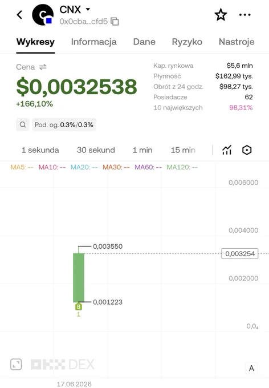The height and width of the screenshot is (388, 269).
Task: Toggle the A auto-scale button
Action: coord(251,368)
